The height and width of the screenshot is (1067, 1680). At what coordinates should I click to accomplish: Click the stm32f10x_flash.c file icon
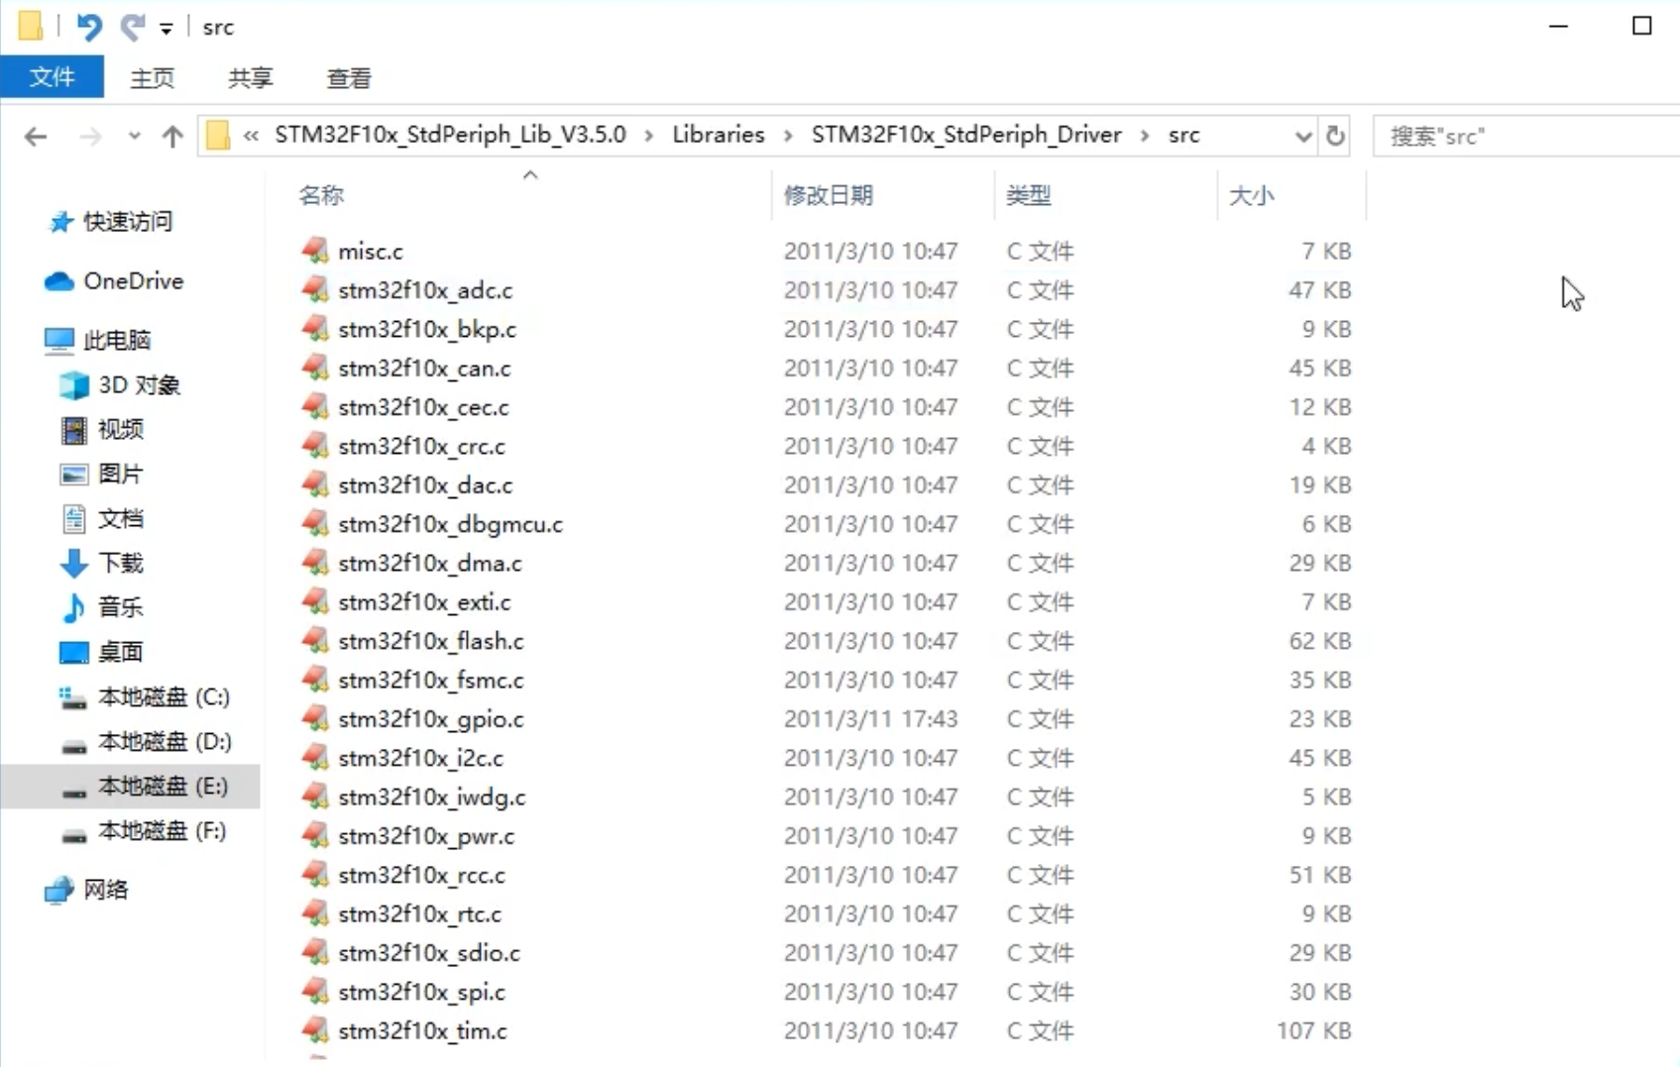315,641
